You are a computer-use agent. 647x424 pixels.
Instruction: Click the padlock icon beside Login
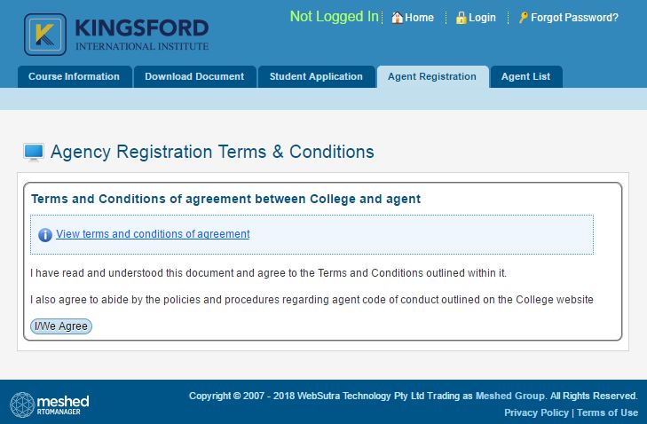click(461, 18)
